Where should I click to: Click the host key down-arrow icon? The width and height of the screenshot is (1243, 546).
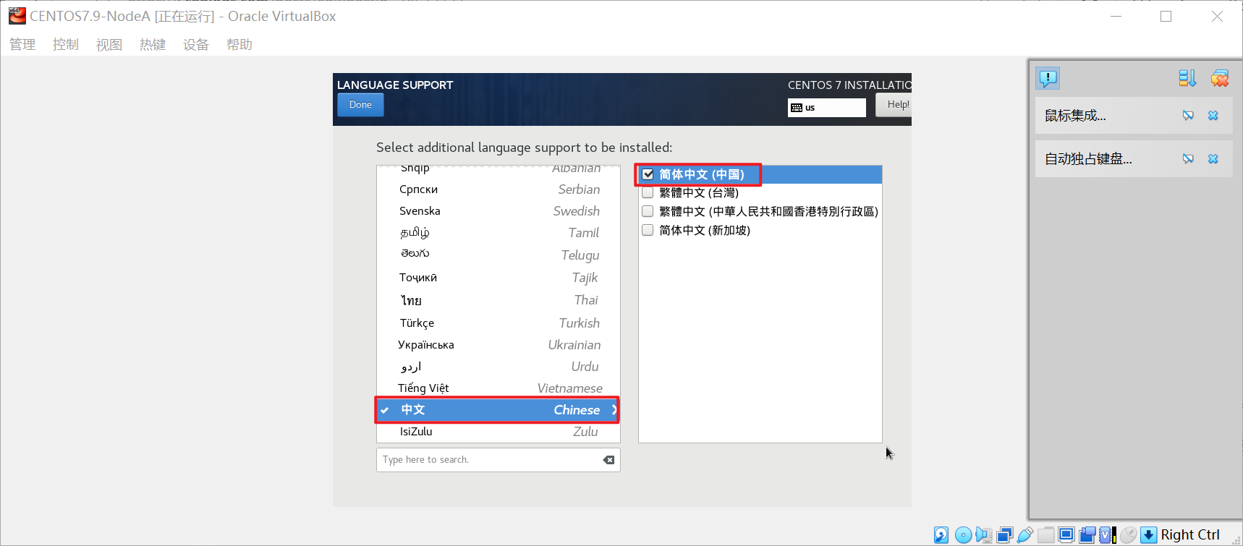1149,535
